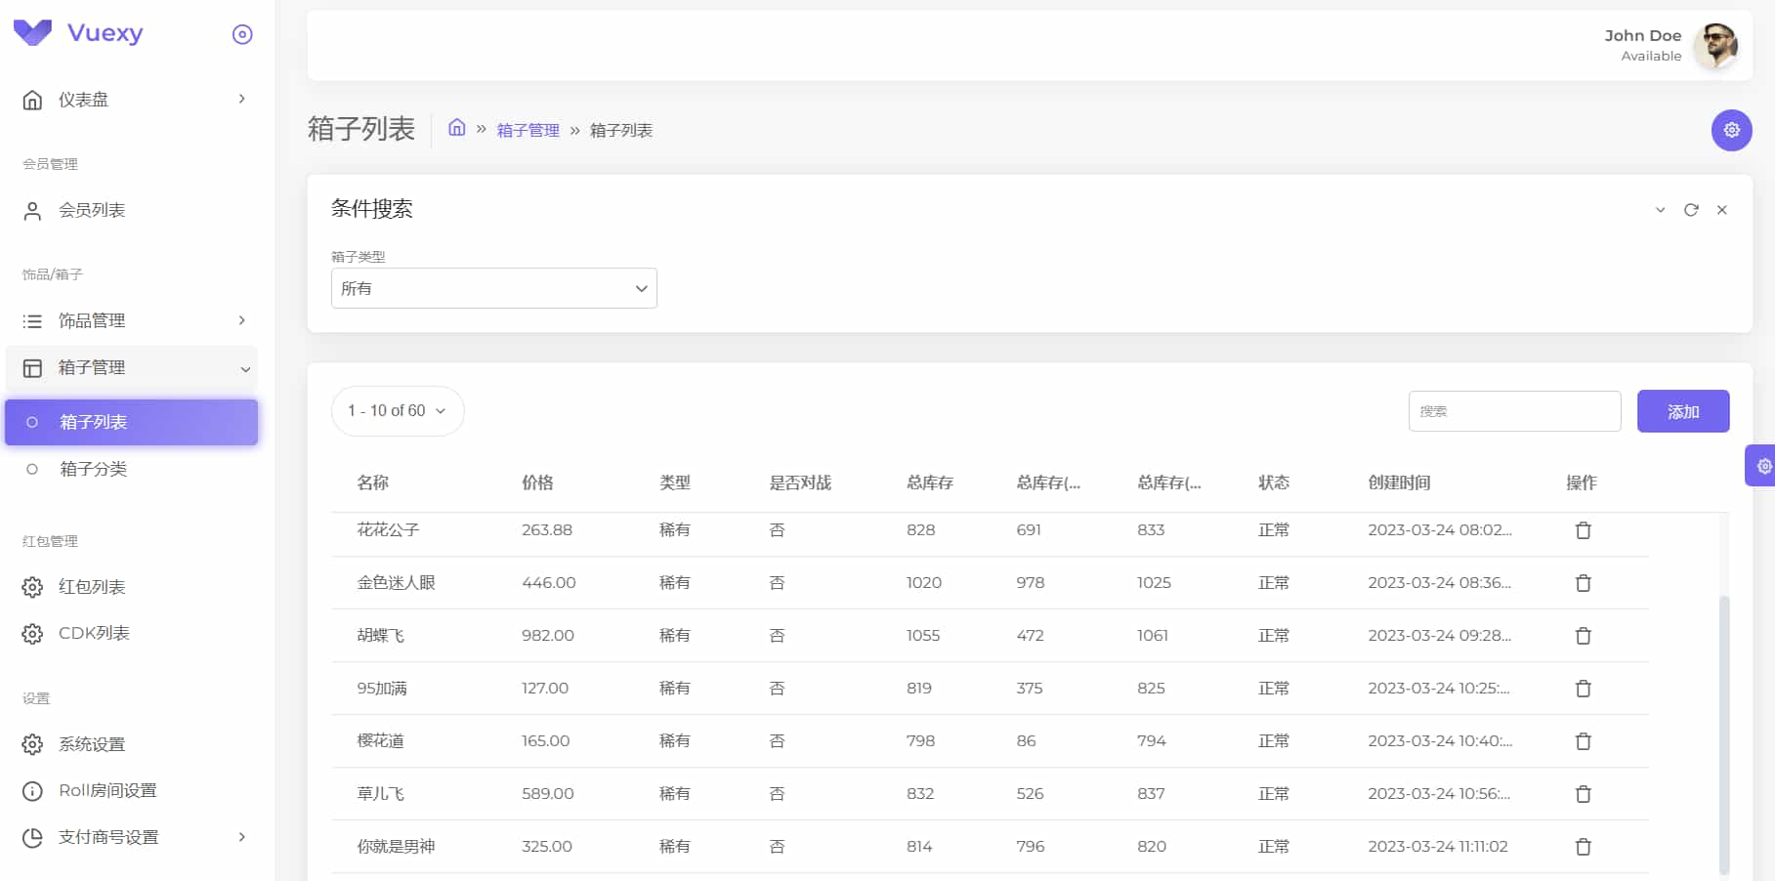Image resolution: width=1775 pixels, height=881 pixels.
Task: Click the table's vertical scrollbar
Action: click(1724, 733)
